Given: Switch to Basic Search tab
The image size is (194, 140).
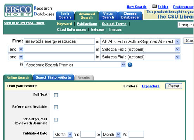Looking at the screenshot, I should click(x=65, y=15).
